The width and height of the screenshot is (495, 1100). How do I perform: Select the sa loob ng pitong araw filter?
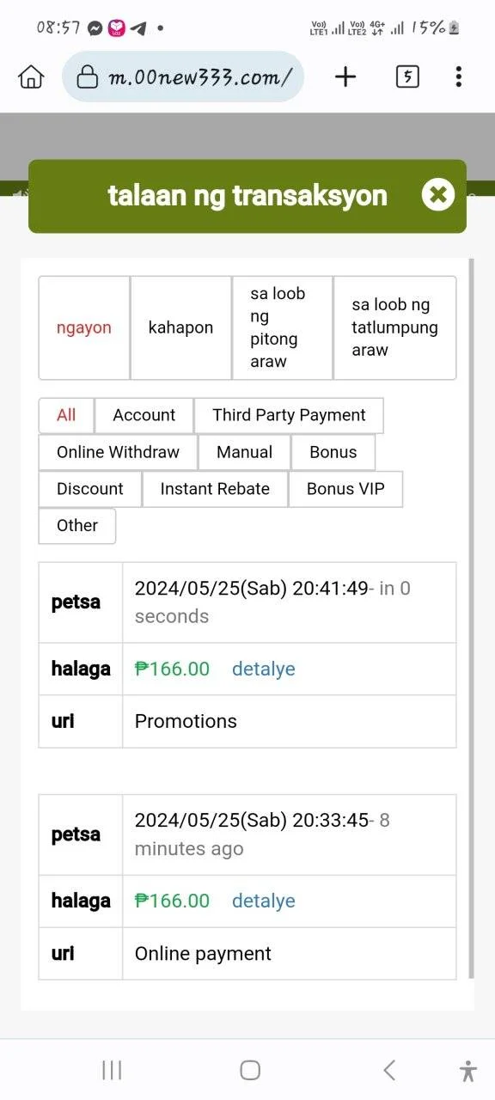pos(282,327)
